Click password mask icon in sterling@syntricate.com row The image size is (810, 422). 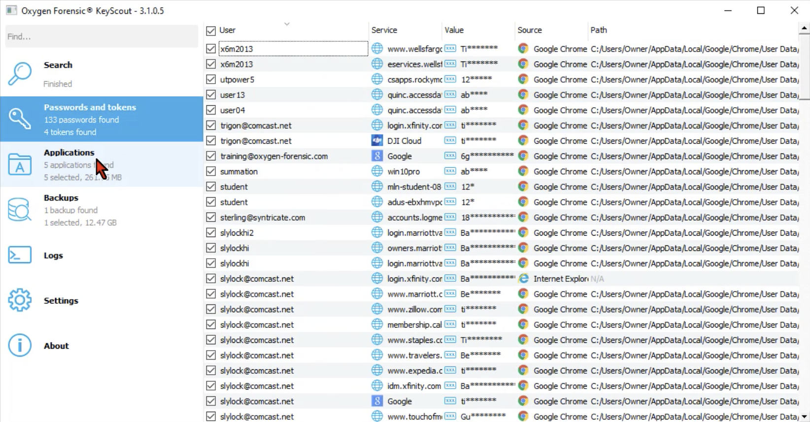[450, 217]
